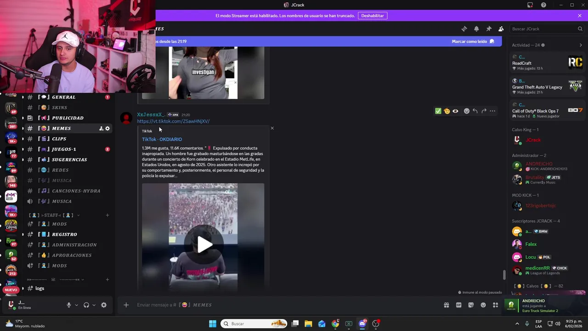Play the TikTok concert video
Image resolution: width=588 pixels, height=331 pixels.
203,244
